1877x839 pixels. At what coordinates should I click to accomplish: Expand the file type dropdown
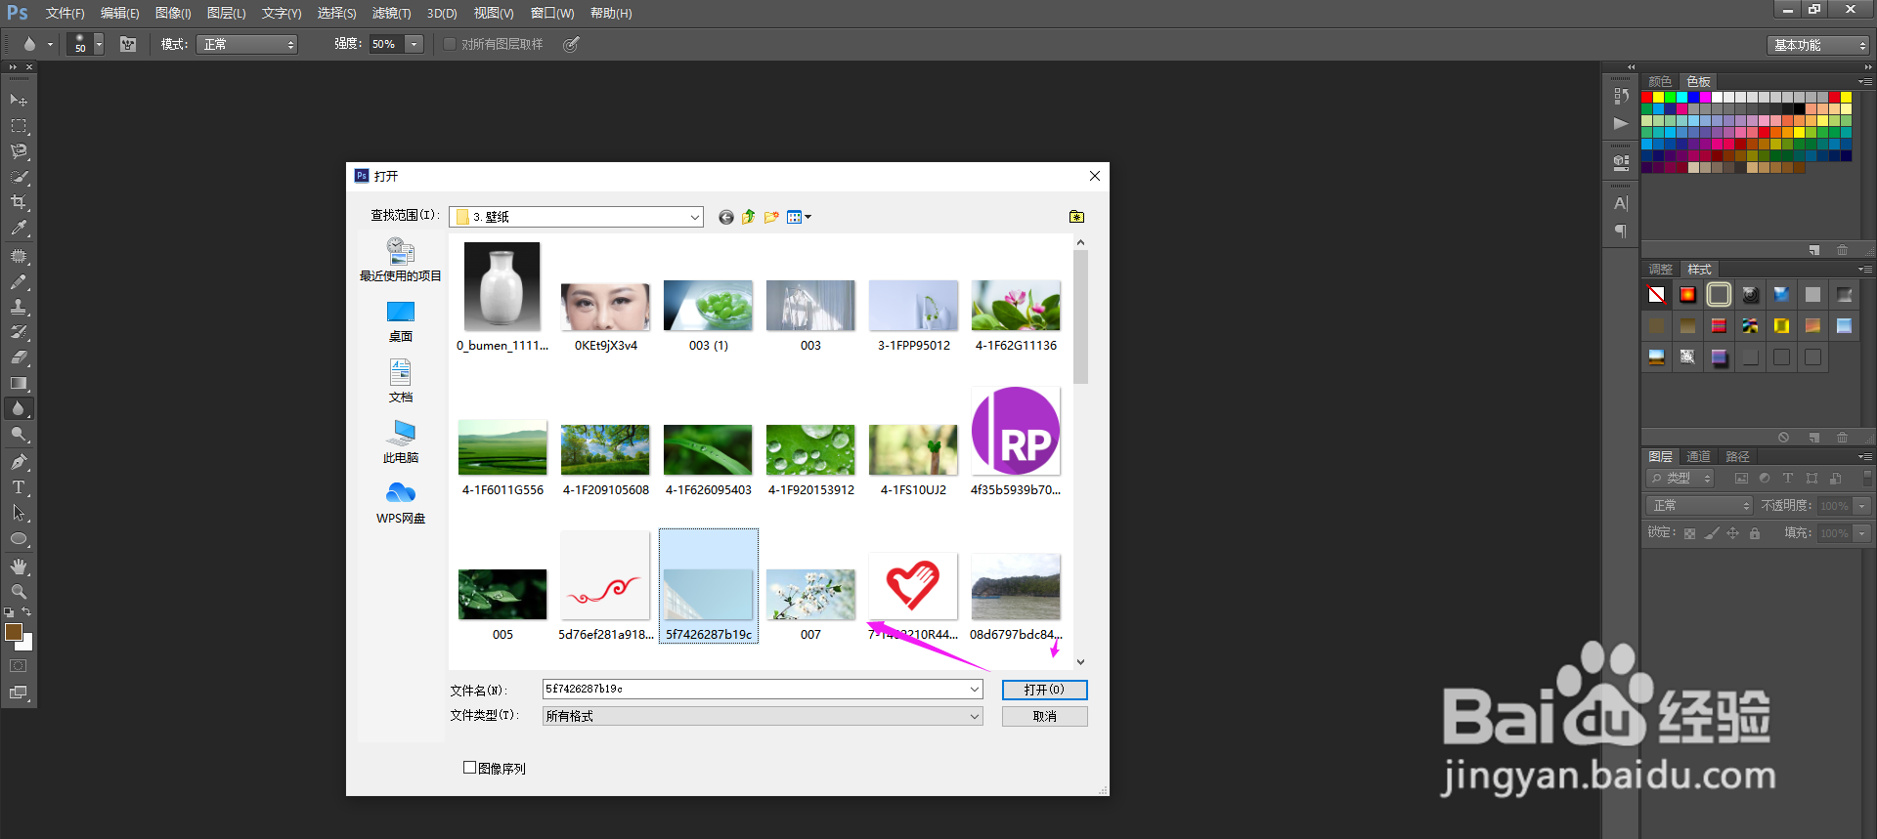975,716
